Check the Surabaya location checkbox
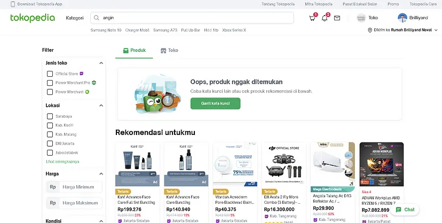Viewport: 442px width, 223px height. [x=50, y=116]
